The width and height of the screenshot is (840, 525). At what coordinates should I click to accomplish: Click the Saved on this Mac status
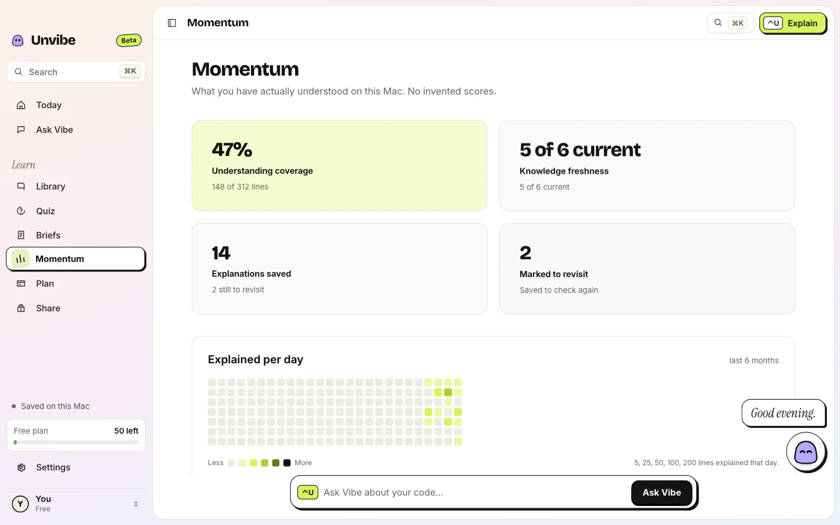tap(51, 406)
